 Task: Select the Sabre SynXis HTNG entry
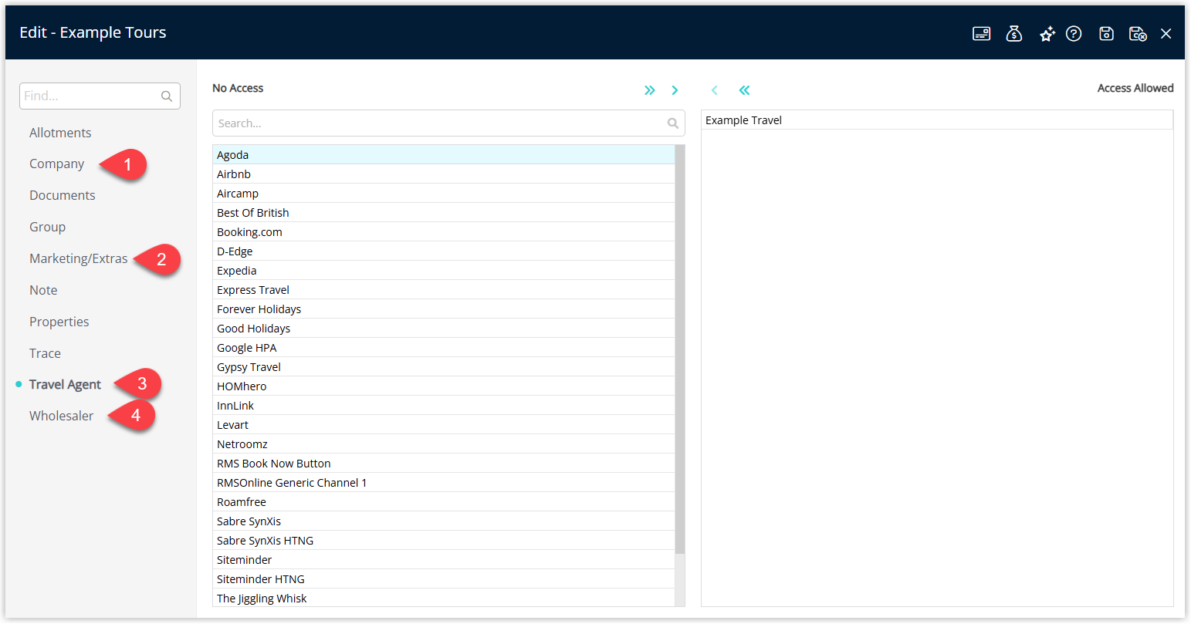click(x=444, y=541)
